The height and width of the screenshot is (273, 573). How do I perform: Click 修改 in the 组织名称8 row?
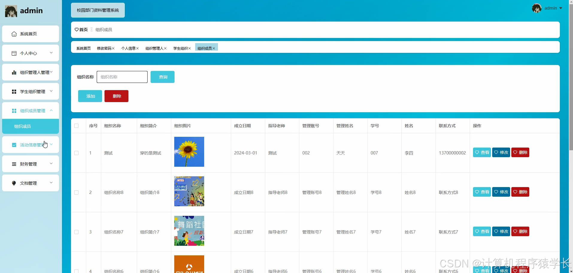point(501,192)
